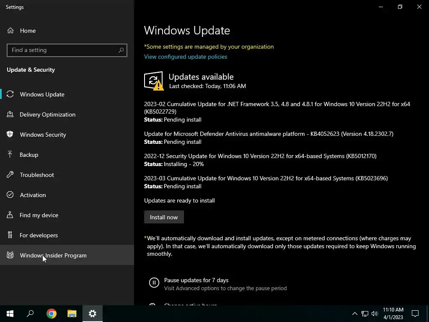Click the taskbar clock showing 11:10 AM
This screenshot has height=322, width=429.
(393, 314)
